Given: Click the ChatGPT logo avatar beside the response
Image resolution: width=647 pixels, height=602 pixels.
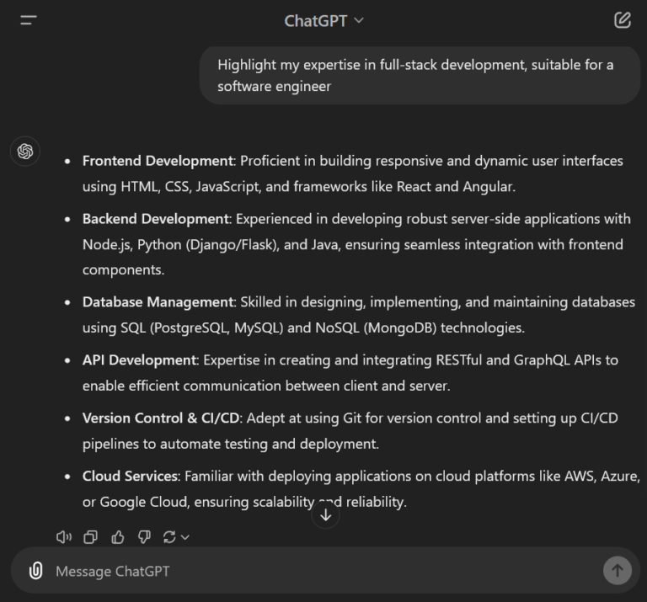Looking at the screenshot, I should coord(25,152).
